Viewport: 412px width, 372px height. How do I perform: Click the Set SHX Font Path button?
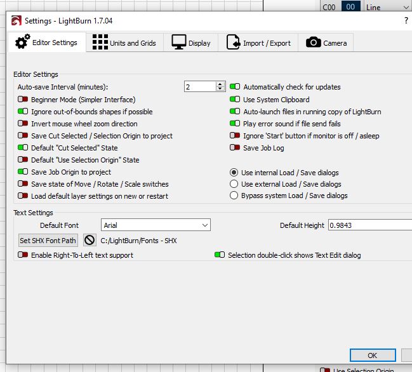48,241
